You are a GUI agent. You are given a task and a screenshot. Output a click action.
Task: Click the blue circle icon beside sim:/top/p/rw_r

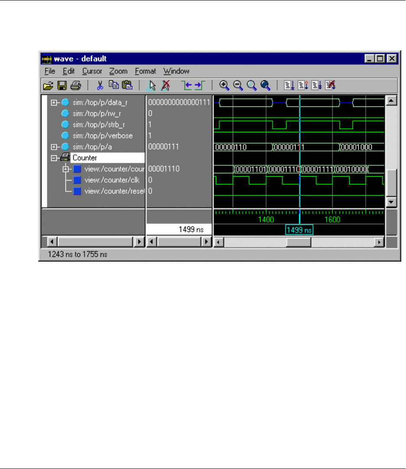(x=65, y=113)
